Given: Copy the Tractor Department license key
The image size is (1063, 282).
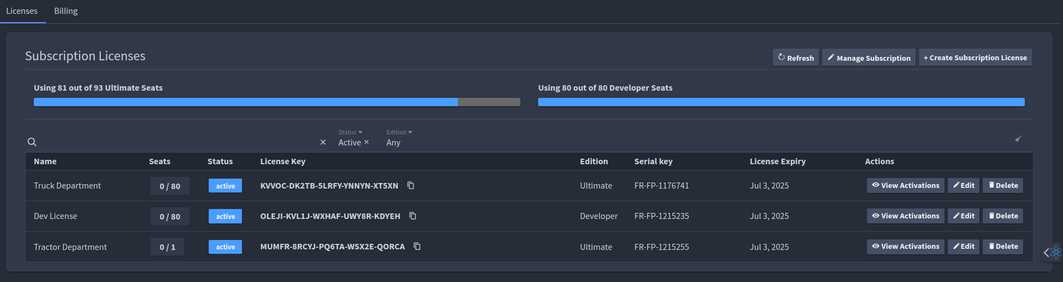Looking at the screenshot, I should 417,246.
